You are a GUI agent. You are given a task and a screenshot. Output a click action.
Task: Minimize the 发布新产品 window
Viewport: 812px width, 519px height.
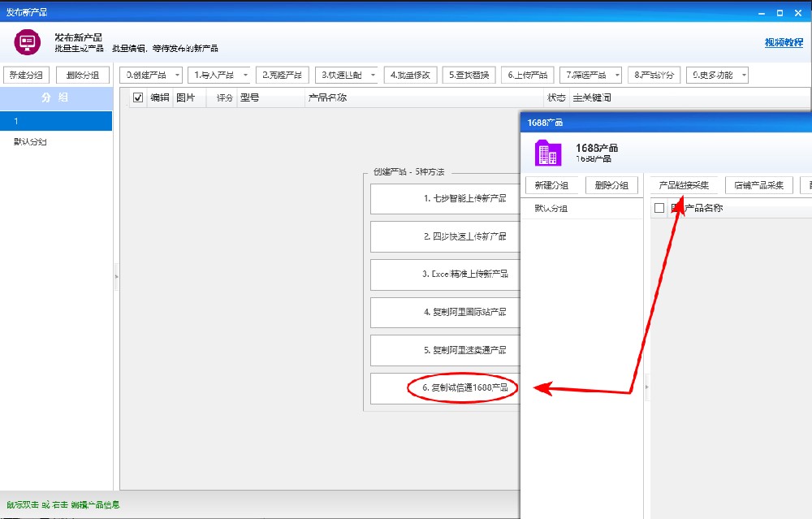(762, 13)
